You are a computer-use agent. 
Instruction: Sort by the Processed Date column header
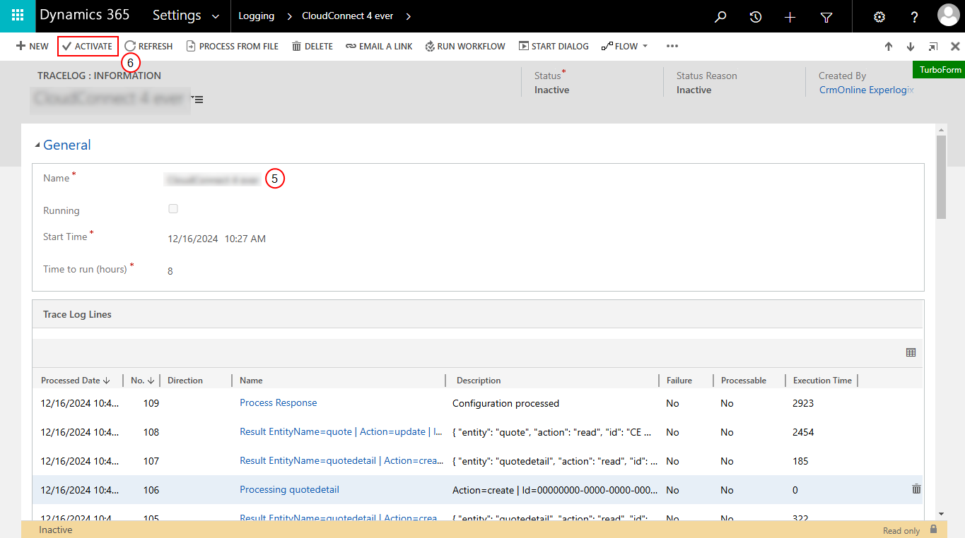point(75,380)
